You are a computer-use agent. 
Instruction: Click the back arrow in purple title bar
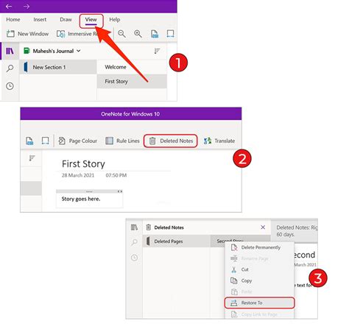(9, 7)
